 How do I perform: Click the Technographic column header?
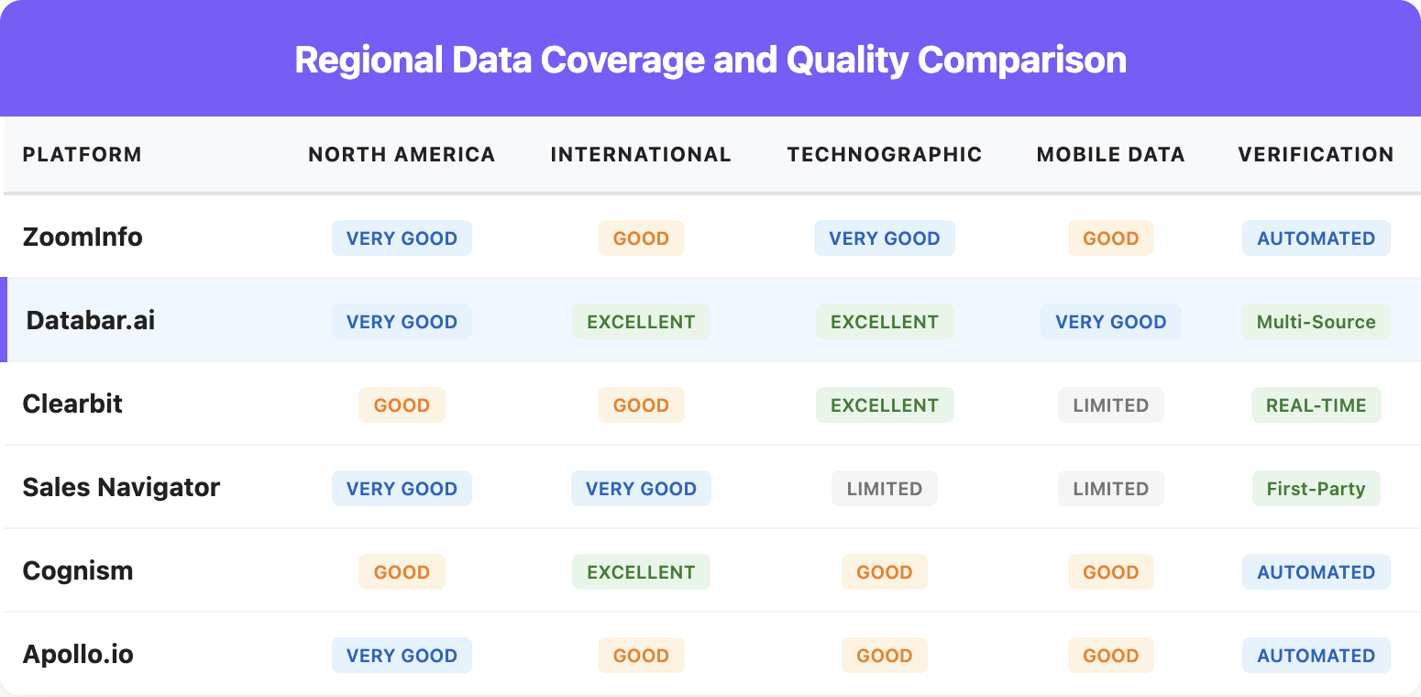coord(884,154)
